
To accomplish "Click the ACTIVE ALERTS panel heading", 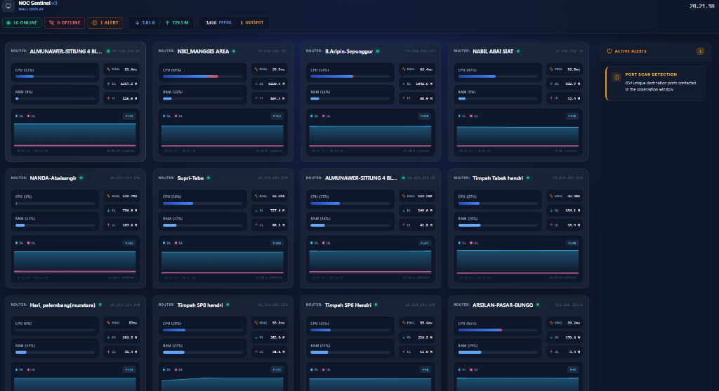I will (x=631, y=51).
